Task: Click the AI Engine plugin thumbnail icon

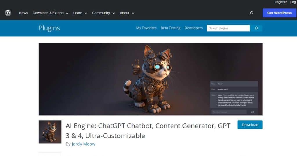Action: 50,132
